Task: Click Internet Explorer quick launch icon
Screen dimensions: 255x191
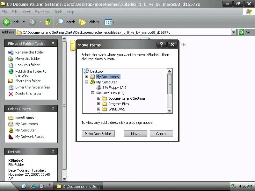Action: pyautogui.click(x=33, y=186)
